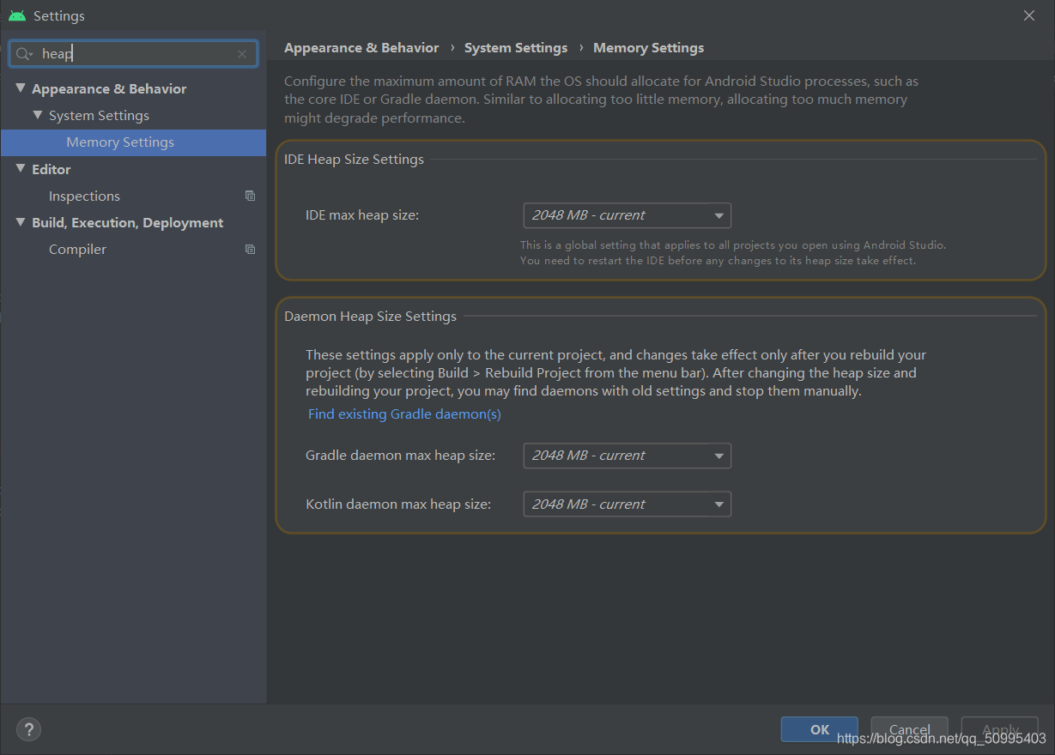Screen dimensions: 1055x755
Task: Click the Apply button
Action: pyautogui.click(x=999, y=729)
